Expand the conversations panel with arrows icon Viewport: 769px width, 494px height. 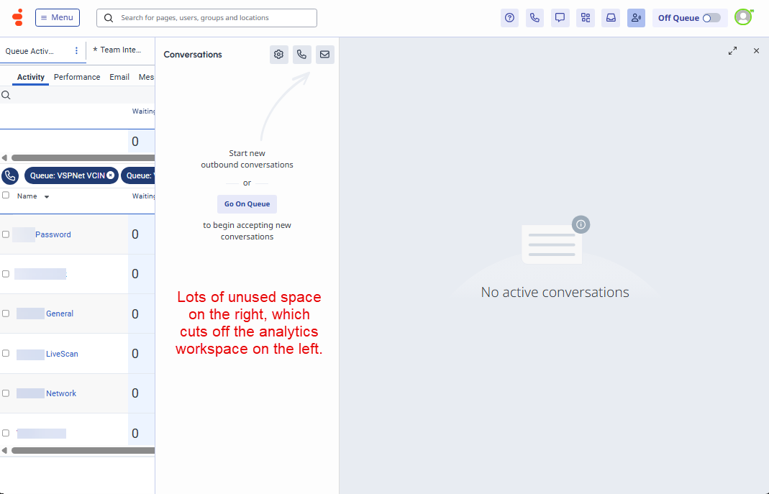pos(733,51)
